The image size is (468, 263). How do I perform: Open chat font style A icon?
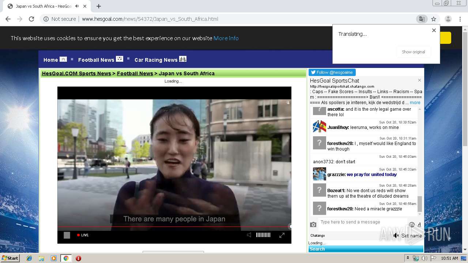(x=419, y=225)
